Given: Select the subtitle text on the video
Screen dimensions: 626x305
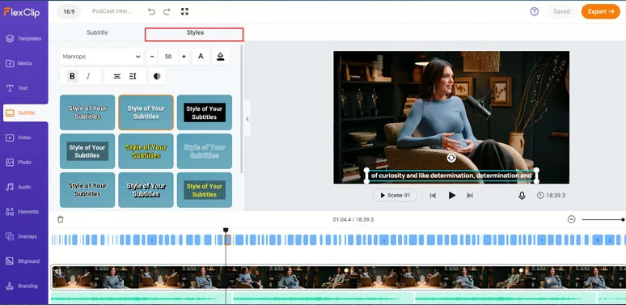Looking at the screenshot, I should coord(451,176).
